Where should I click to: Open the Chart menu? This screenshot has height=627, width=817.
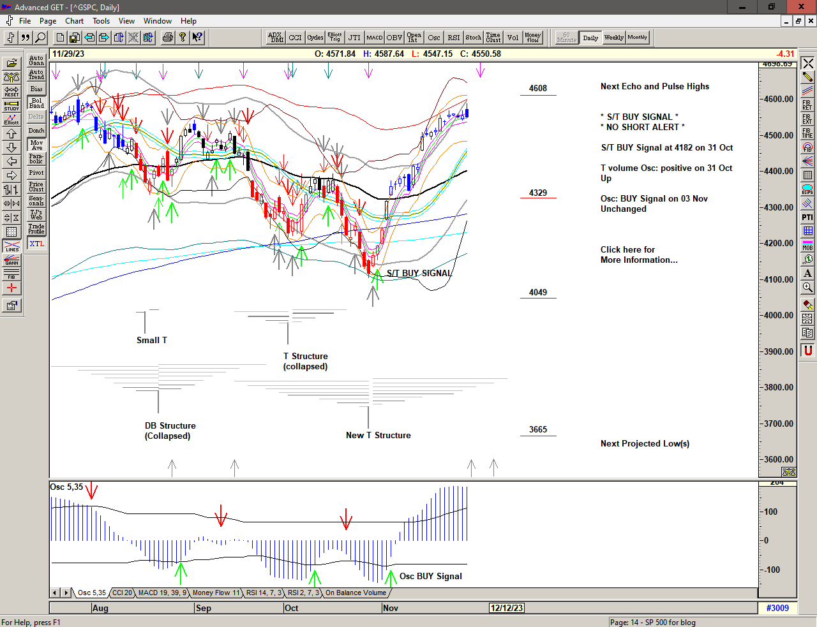click(74, 21)
